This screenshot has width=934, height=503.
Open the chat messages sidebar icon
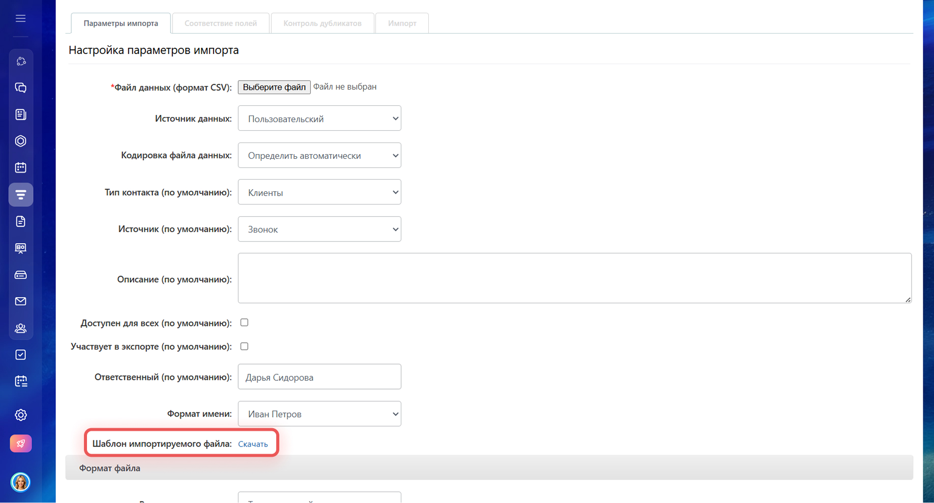[20, 88]
